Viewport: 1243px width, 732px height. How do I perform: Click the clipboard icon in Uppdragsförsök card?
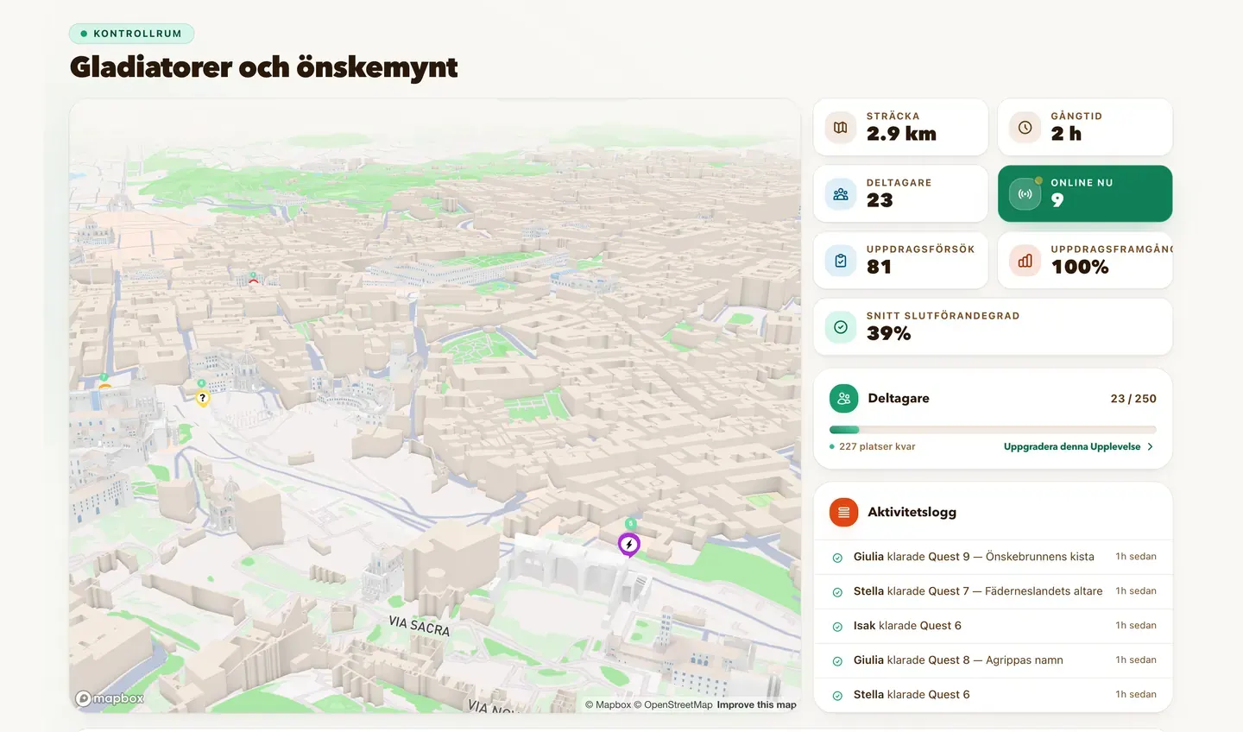pos(841,261)
